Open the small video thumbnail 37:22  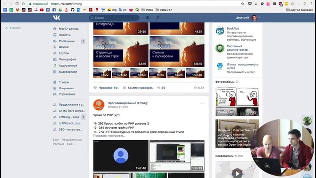point(102,73)
